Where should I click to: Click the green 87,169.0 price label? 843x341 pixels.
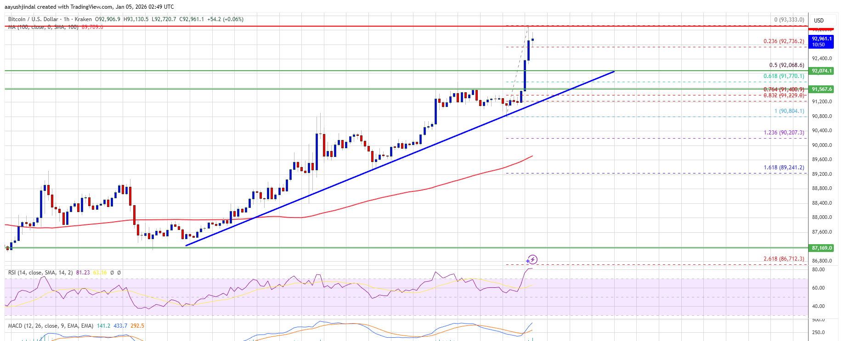click(821, 248)
